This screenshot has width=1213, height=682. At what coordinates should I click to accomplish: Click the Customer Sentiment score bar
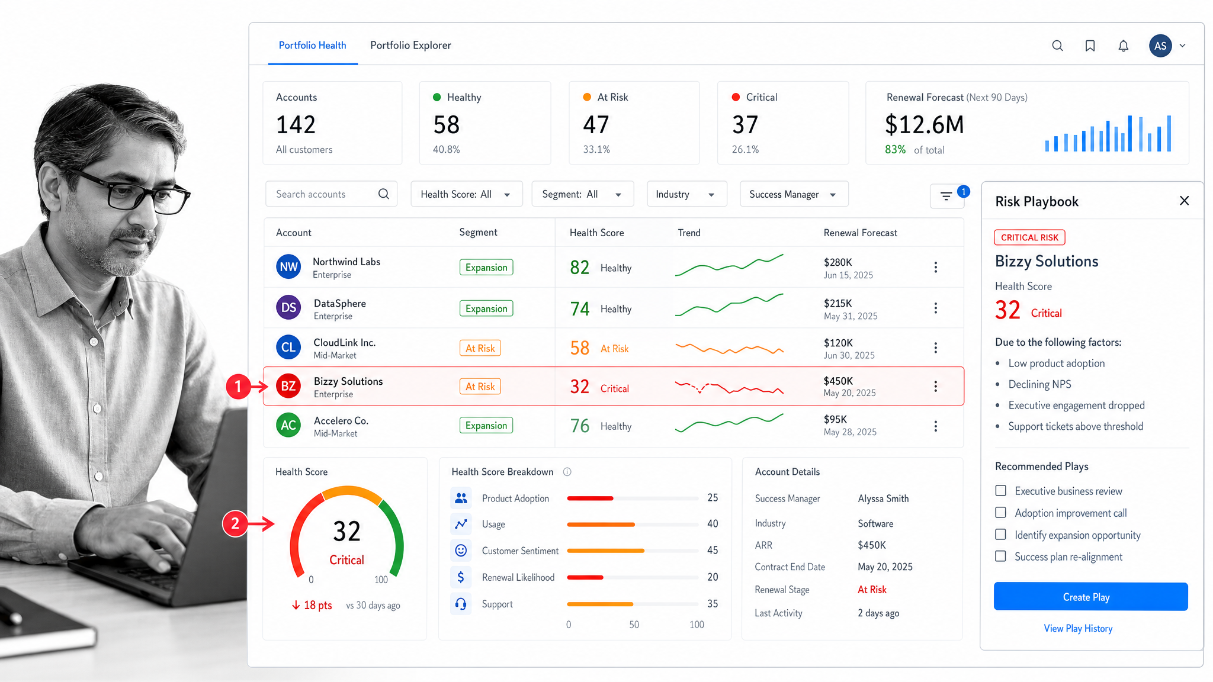point(633,551)
